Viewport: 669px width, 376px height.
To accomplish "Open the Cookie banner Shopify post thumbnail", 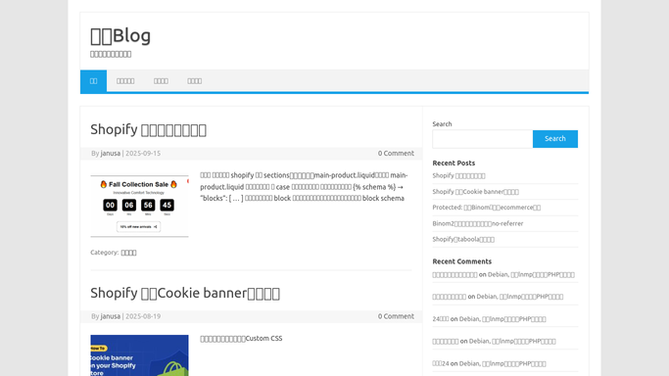I will coord(139,355).
